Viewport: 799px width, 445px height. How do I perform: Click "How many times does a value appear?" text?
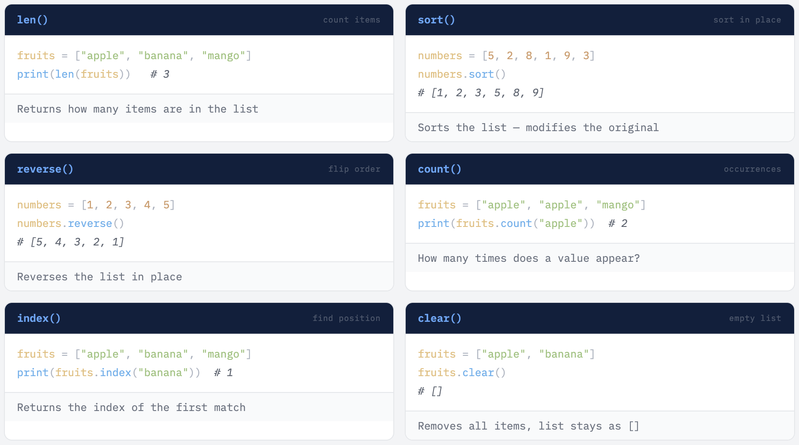coord(528,258)
